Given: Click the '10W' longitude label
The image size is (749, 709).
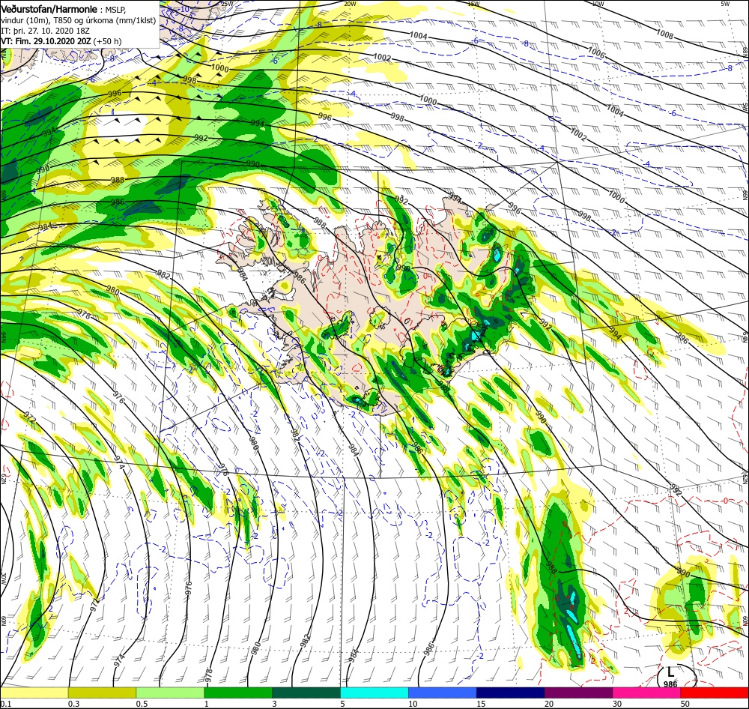Looking at the screenshot, I should (x=598, y=4).
